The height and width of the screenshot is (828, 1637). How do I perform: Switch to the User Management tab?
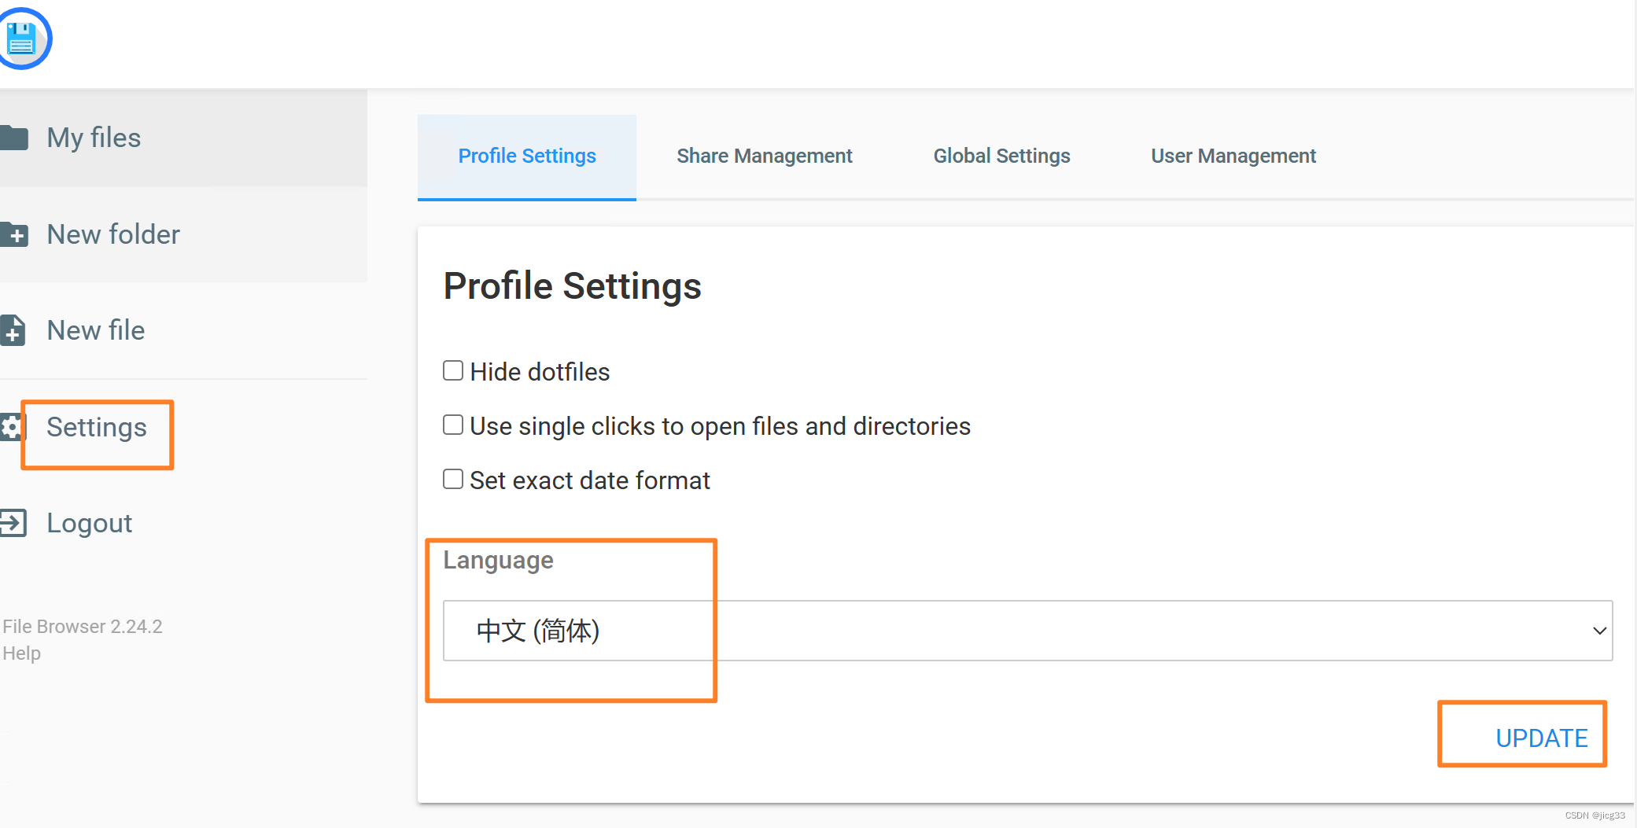[x=1232, y=156]
